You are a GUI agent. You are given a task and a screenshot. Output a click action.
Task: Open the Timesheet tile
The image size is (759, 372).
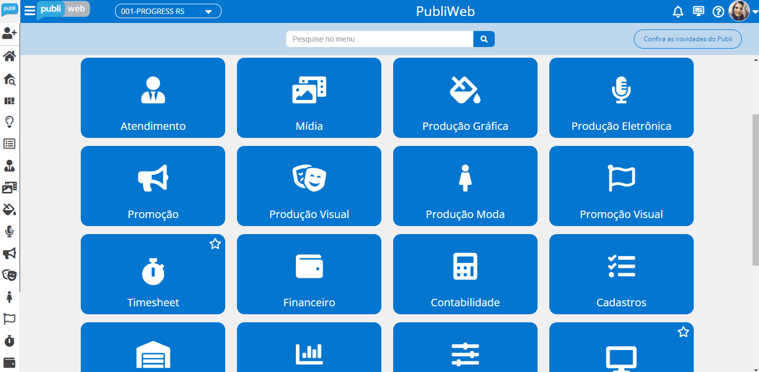[x=153, y=274]
